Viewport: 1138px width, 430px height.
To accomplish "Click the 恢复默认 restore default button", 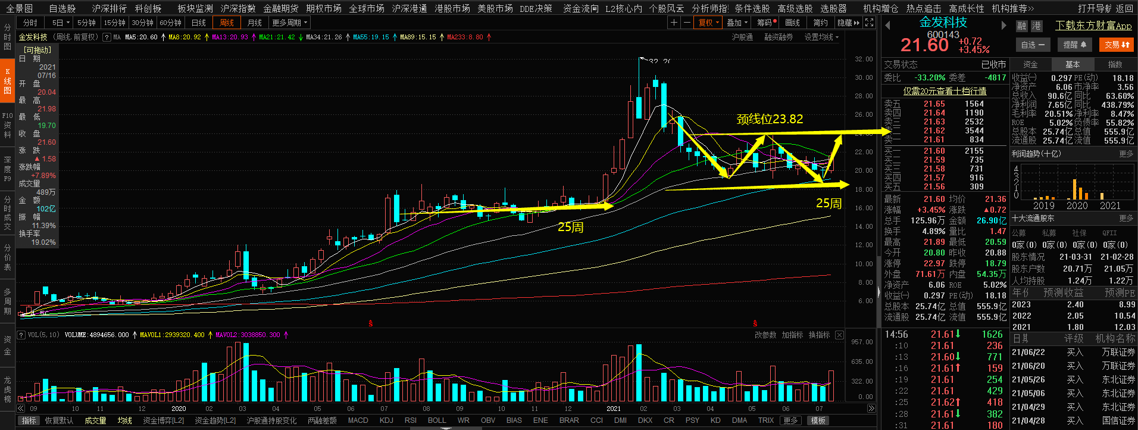I will tap(59, 420).
